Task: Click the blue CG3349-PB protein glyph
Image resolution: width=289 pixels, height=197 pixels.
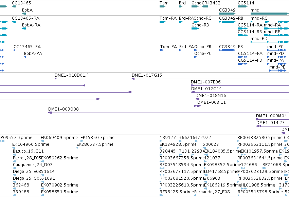Action: (227, 50)
